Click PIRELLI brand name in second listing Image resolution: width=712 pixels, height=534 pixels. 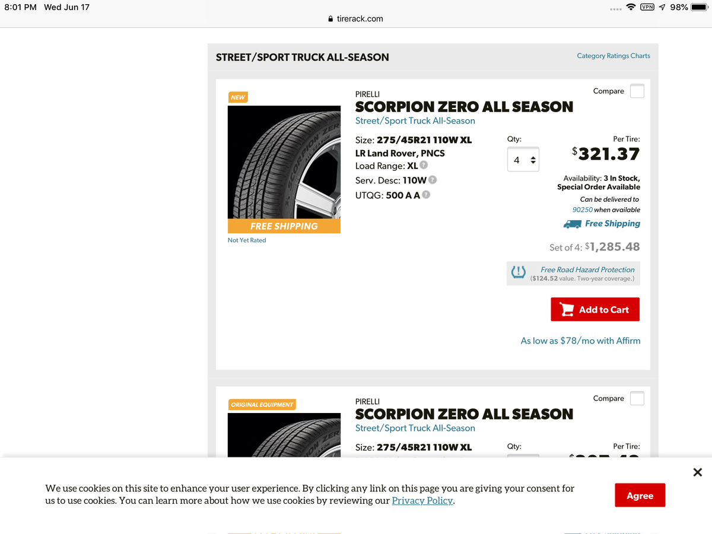pos(367,401)
